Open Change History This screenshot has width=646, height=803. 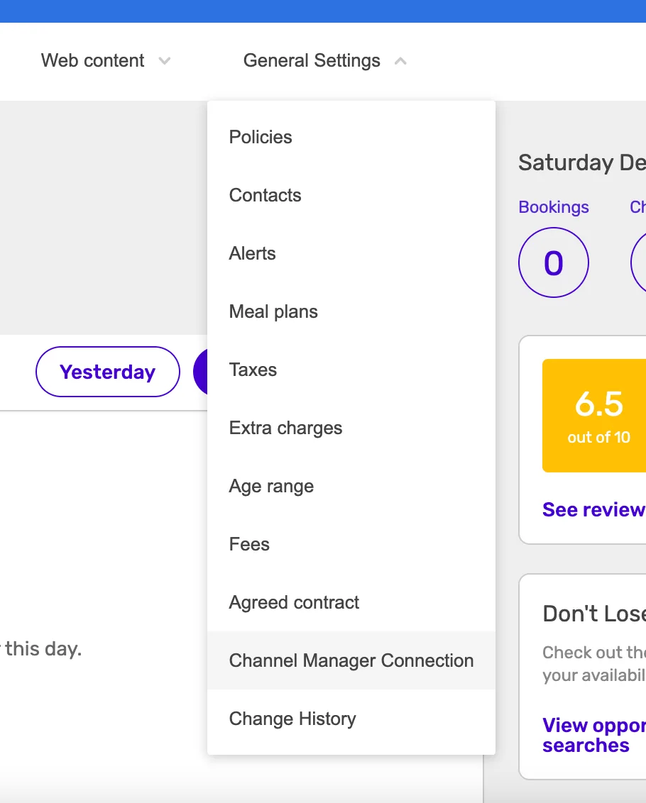tap(351, 719)
